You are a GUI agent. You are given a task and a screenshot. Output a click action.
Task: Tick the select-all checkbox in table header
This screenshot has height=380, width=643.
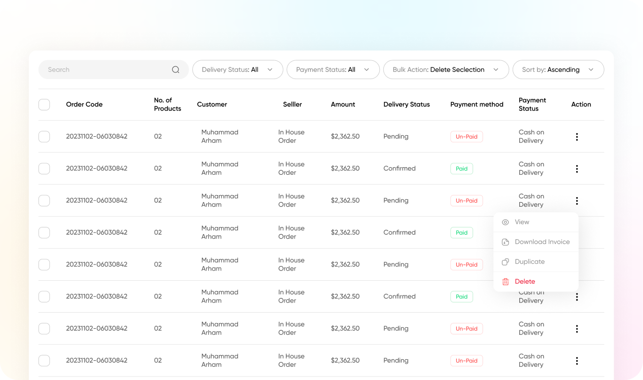pyautogui.click(x=44, y=104)
